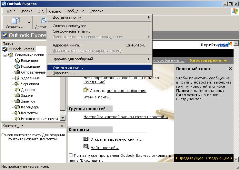
Task: Click the Входящие inbox folder icon
Action: (17, 61)
